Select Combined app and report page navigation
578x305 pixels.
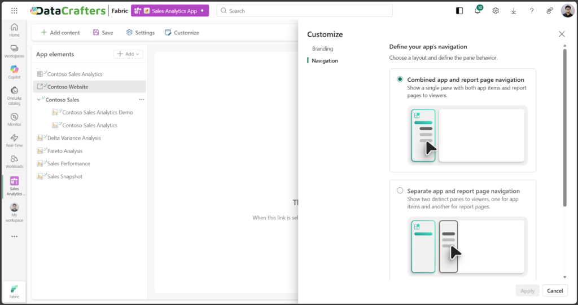coord(400,79)
